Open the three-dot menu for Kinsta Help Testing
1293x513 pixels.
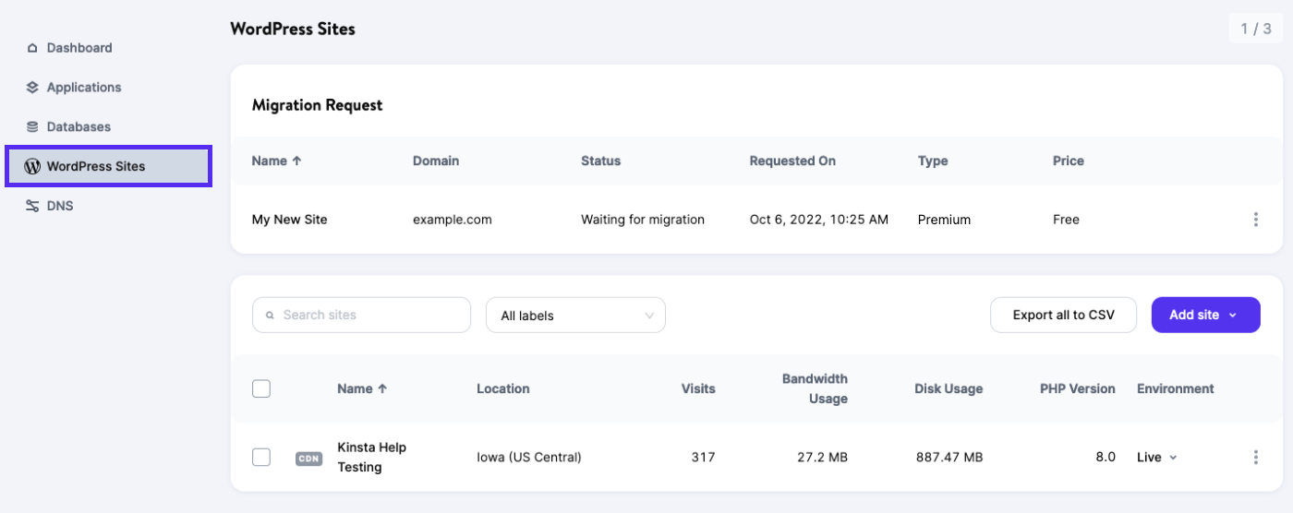point(1255,458)
